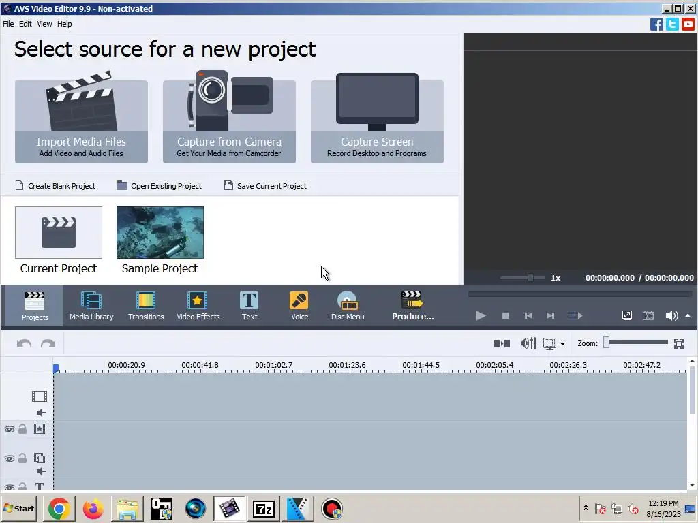Open the Transitions section
This screenshot has height=523, width=698.
coord(146,306)
